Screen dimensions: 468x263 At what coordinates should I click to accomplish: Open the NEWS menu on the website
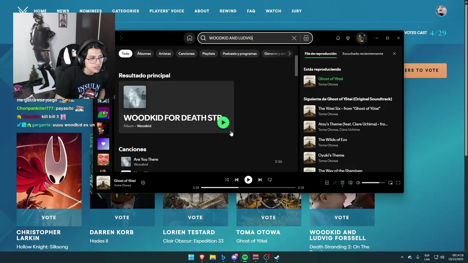coord(63,11)
